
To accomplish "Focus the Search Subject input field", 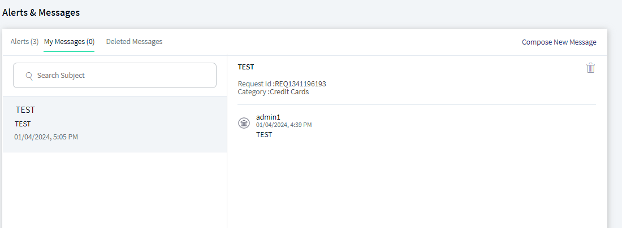I will tap(115, 75).
